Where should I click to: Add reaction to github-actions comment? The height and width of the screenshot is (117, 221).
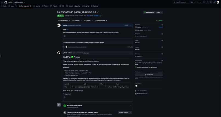click(64, 97)
